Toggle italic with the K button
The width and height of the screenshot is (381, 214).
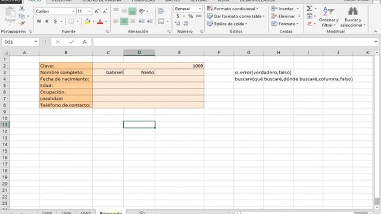pos(47,21)
